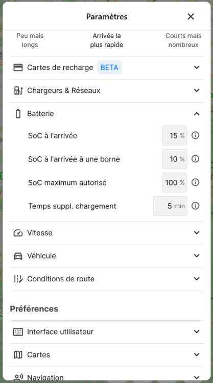Click the charging station icon for Chargeurs & Réseaux

(x=18, y=90)
